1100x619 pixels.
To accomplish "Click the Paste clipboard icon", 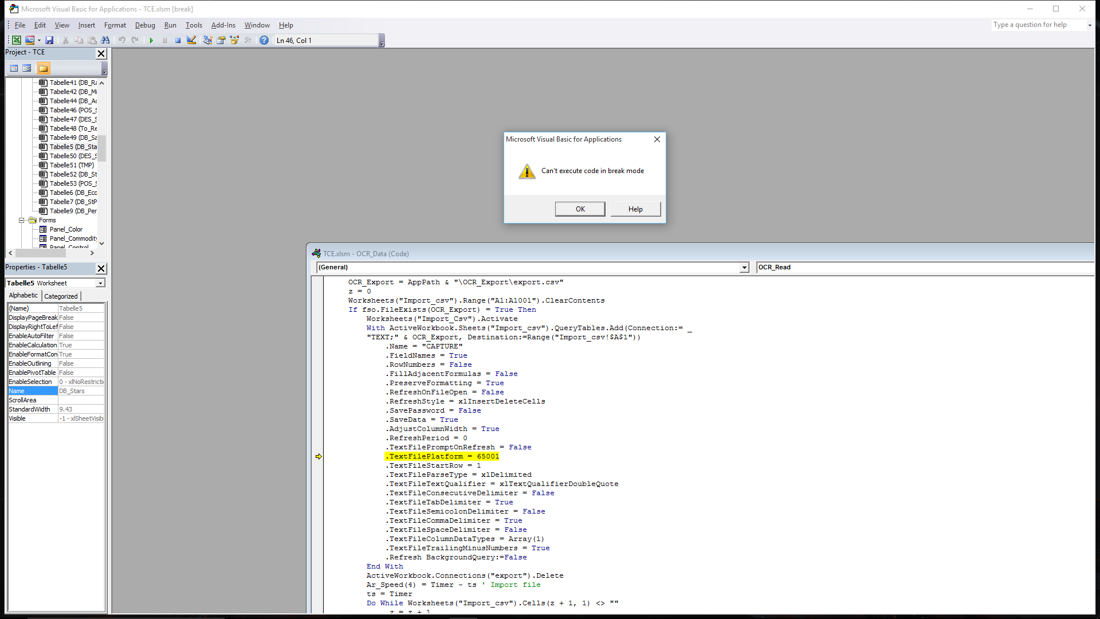I will [92, 40].
